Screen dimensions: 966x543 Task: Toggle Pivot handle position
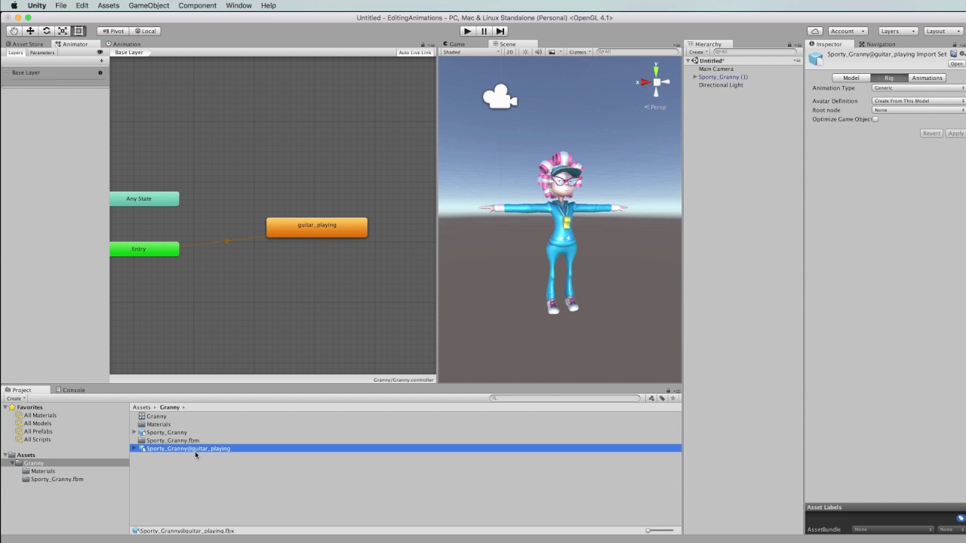(x=113, y=31)
